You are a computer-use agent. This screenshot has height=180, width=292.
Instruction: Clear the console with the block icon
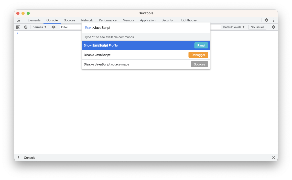[26, 27]
